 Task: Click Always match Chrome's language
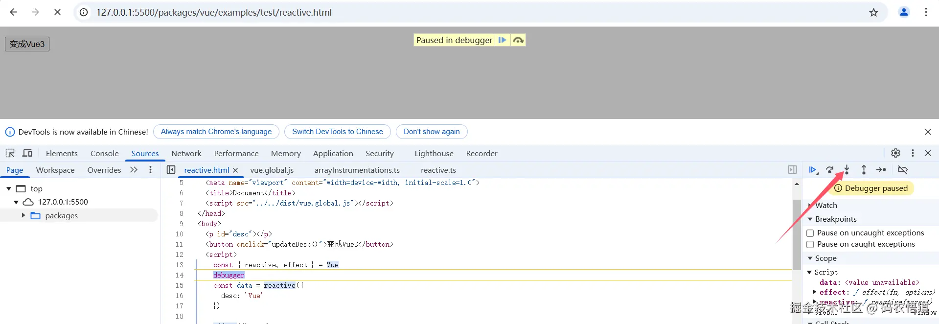coord(216,132)
